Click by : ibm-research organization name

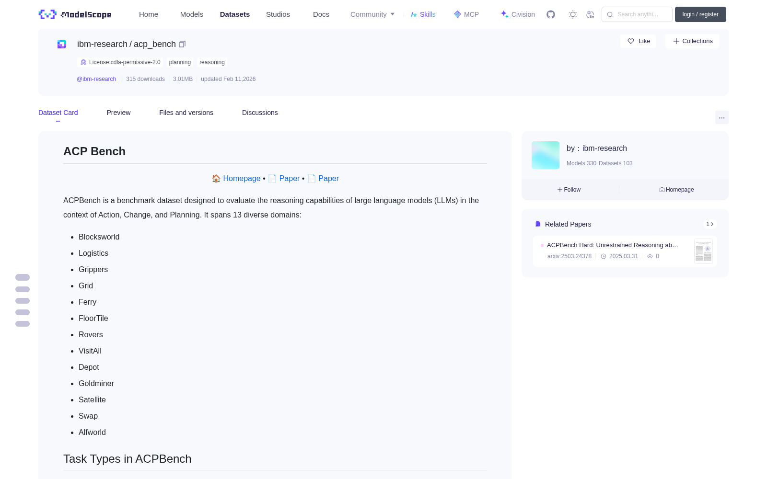tap(597, 148)
